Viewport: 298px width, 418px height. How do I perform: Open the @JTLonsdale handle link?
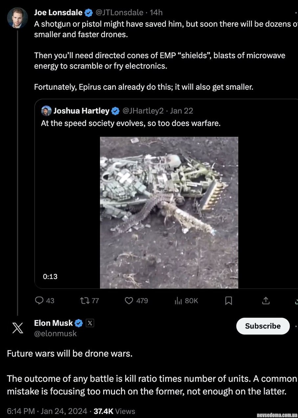pyautogui.click(x=119, y=13)
